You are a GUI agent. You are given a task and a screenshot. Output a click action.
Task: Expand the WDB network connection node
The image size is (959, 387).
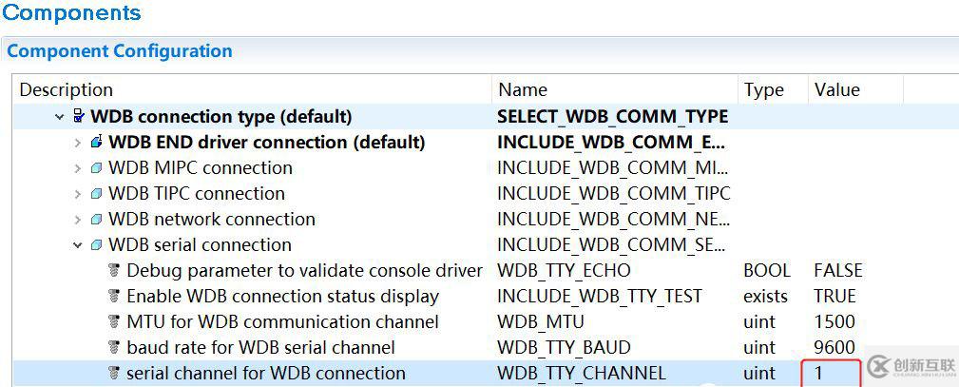(78, 220)
